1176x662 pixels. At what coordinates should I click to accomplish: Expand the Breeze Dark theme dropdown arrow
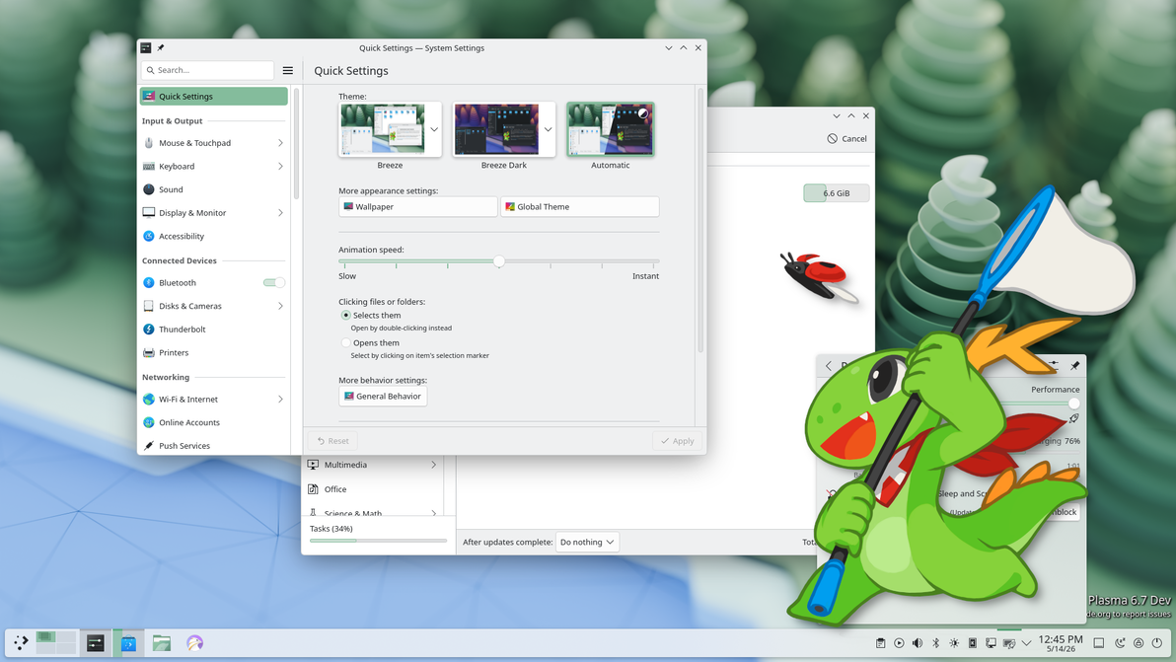[x=548, y=129]
